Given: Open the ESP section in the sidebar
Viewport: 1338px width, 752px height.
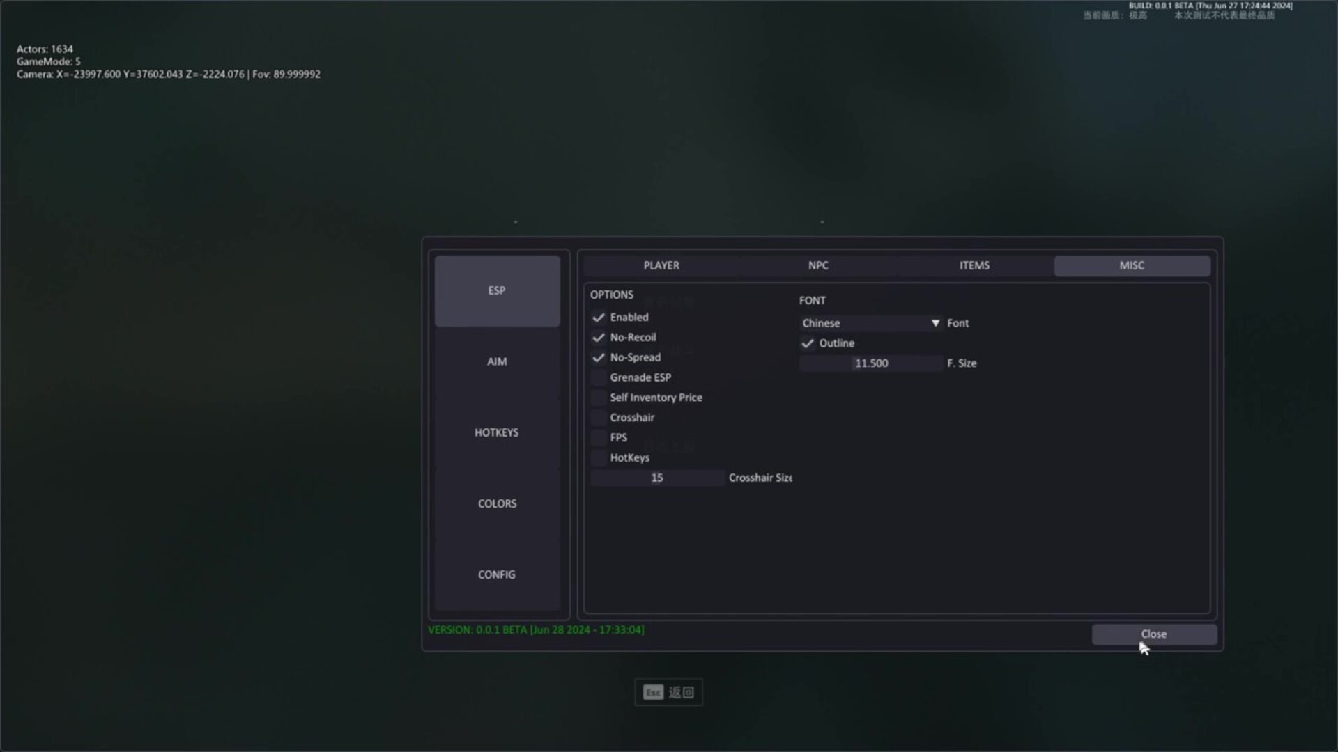Looking at the screenshot, I should (x=496, y=290).
